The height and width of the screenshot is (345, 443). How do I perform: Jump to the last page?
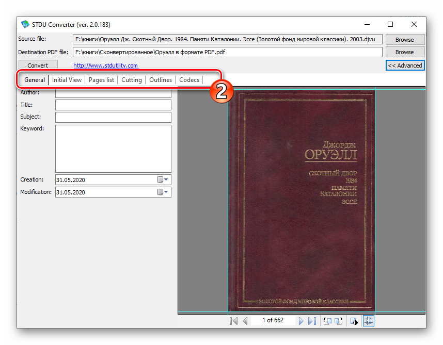[312, 321]
